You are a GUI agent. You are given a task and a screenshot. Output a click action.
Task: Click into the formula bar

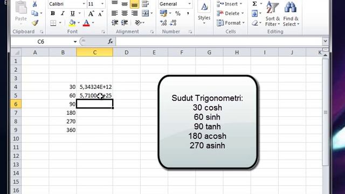218,41
